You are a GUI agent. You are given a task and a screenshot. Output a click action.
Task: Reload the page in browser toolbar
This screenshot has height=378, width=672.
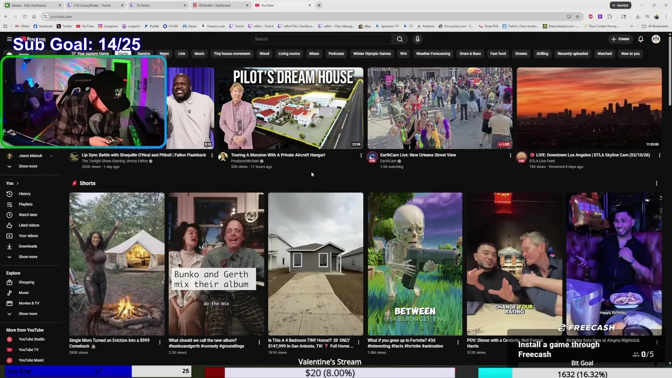point(24,16)
